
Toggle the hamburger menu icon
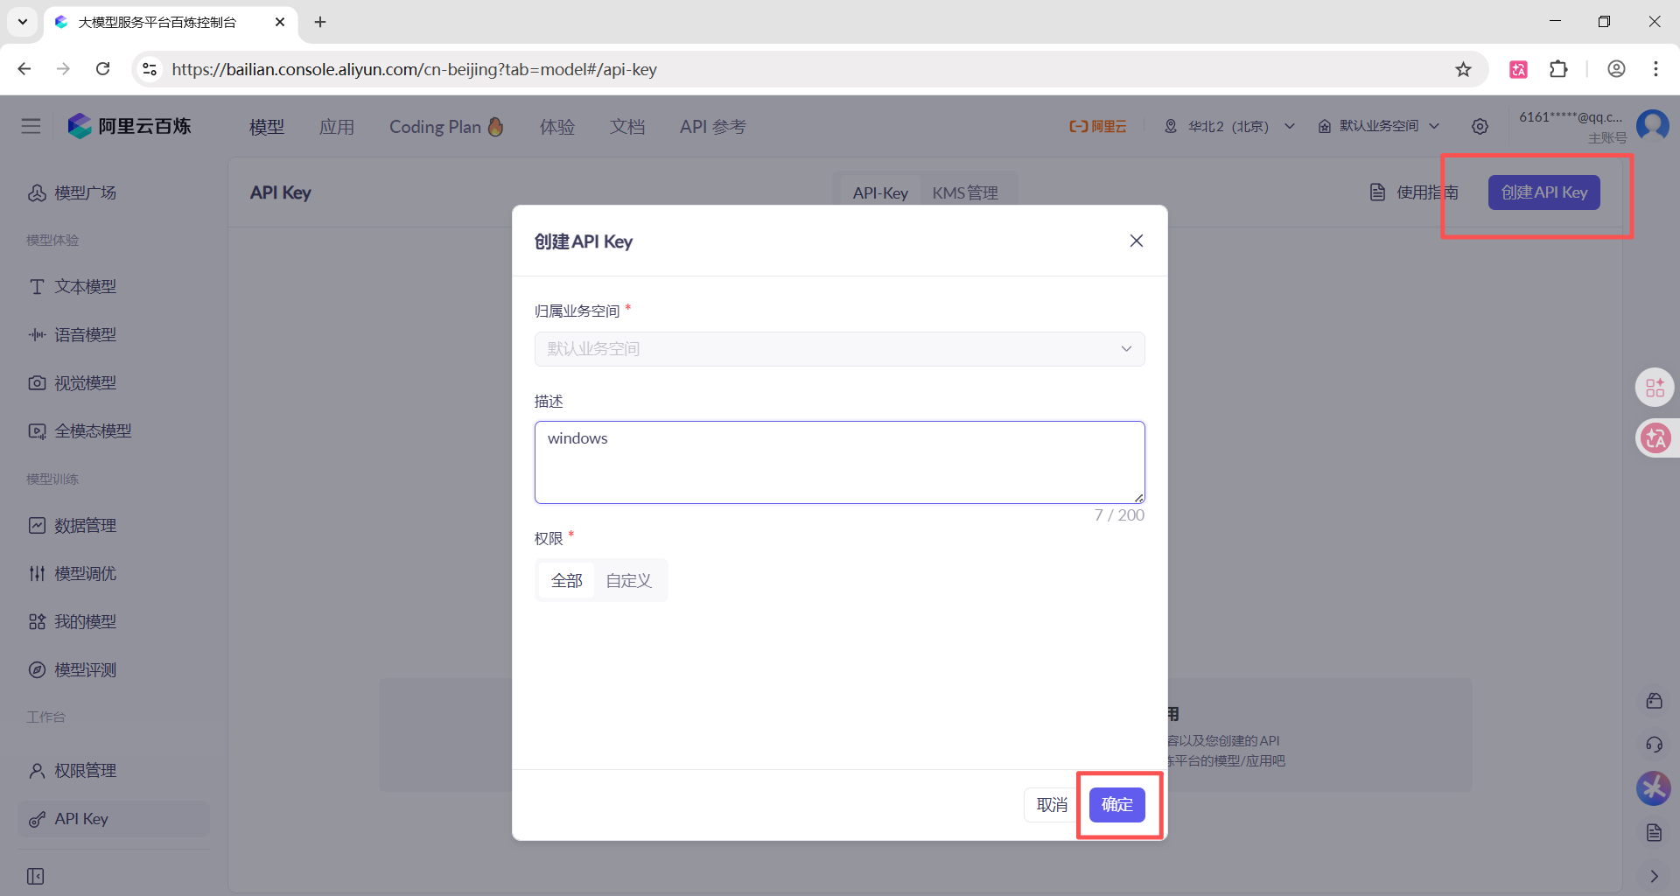(31, 127)
